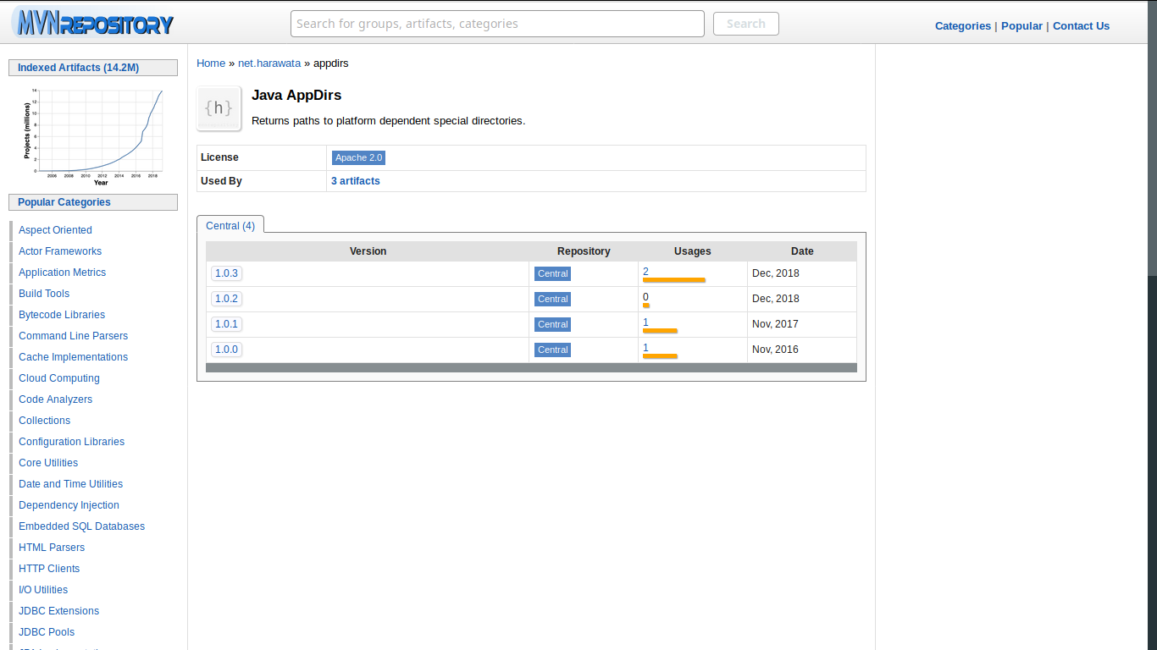Open the Code Analyzers category

(55, 399)
